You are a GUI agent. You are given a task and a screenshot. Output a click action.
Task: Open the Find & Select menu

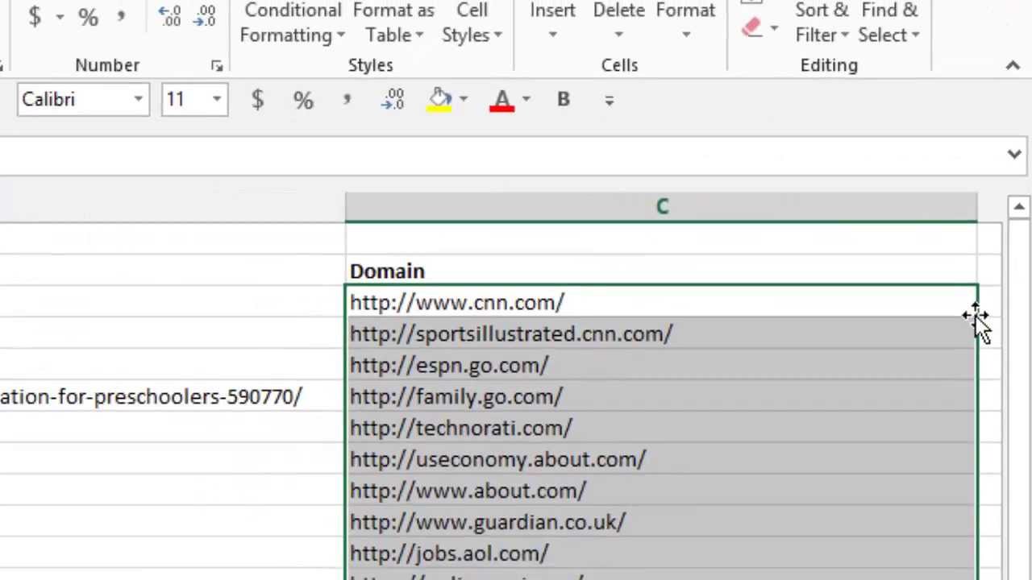(888, 23)
